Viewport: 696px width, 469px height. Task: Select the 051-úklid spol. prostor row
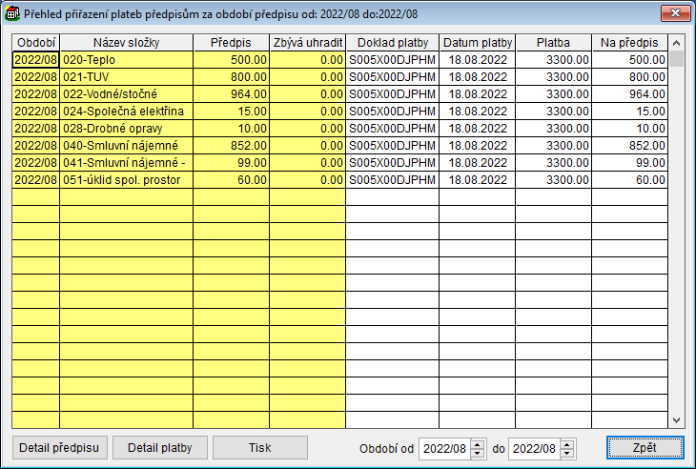(124, 179)
